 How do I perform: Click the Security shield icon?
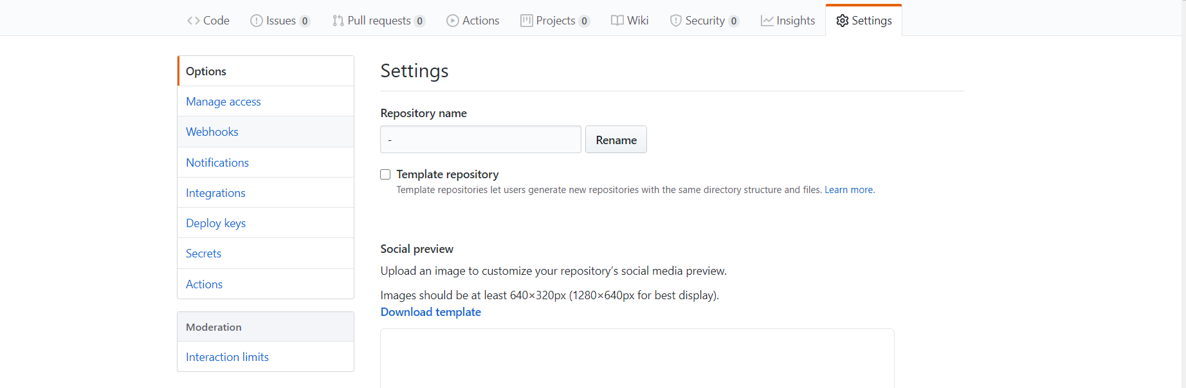tap(676, 21)
